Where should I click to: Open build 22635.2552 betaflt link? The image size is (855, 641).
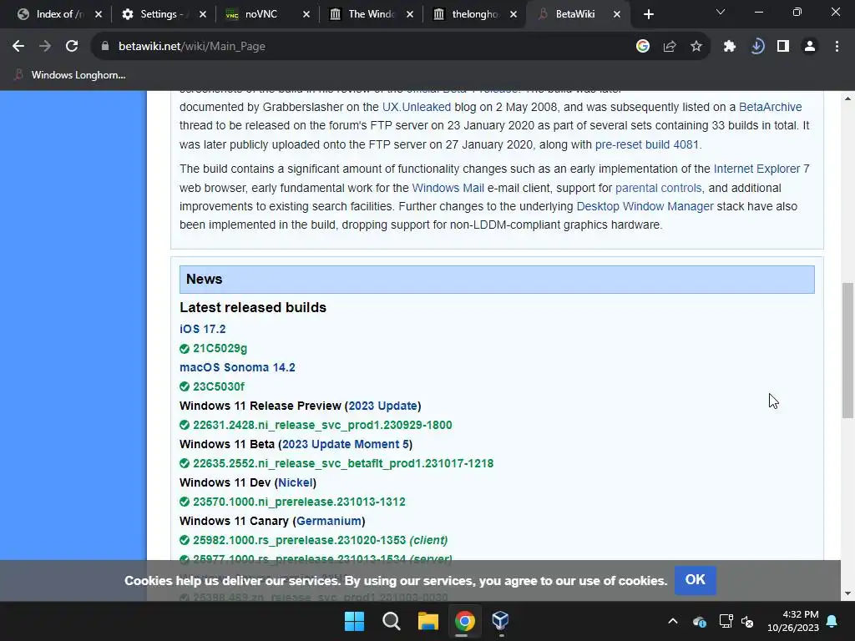[343, 462]
